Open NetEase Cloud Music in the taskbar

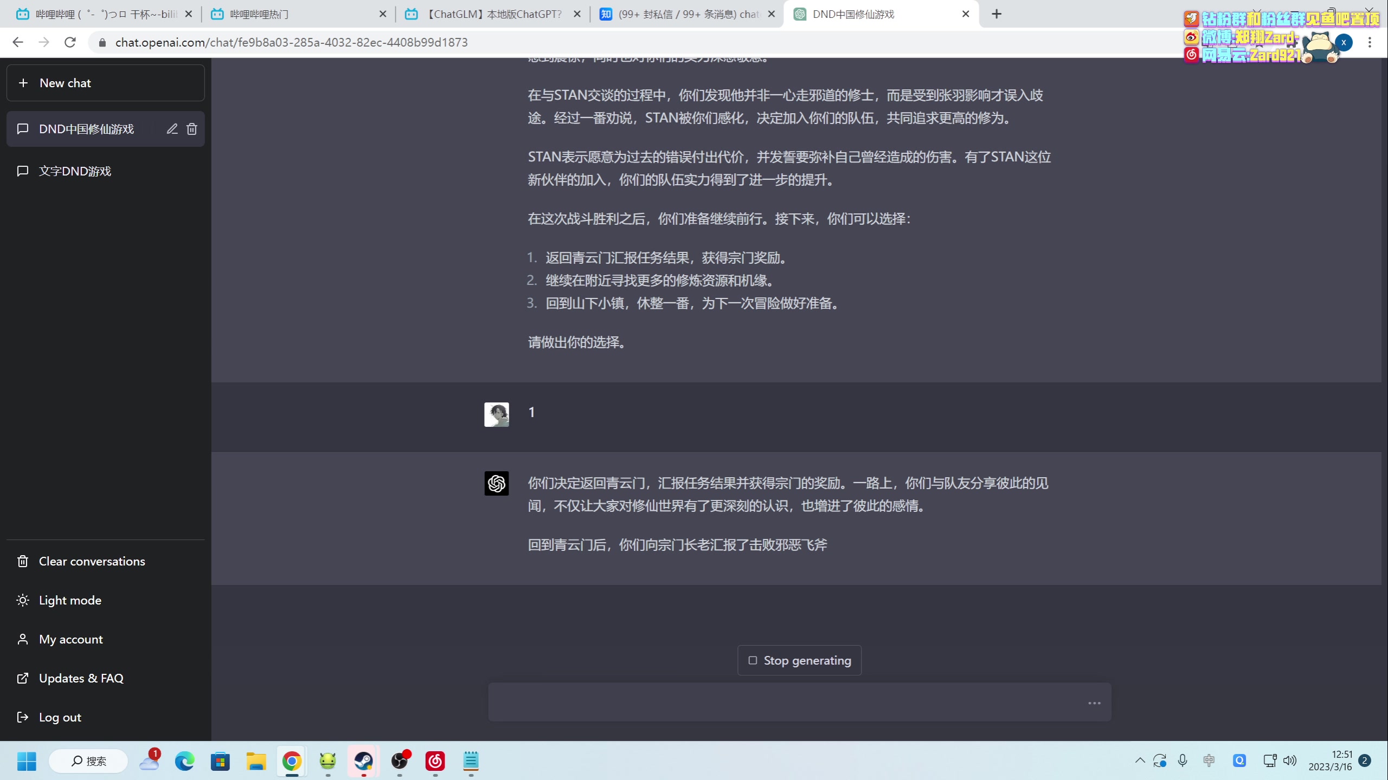(x=435, y=761)
